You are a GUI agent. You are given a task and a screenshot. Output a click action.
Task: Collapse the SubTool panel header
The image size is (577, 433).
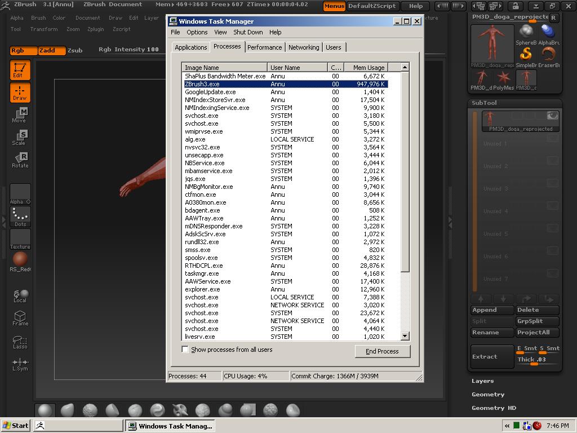tap(484, 103)
